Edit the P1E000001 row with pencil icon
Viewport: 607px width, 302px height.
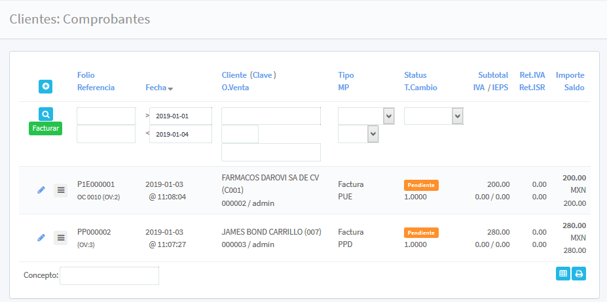[41, 190]
